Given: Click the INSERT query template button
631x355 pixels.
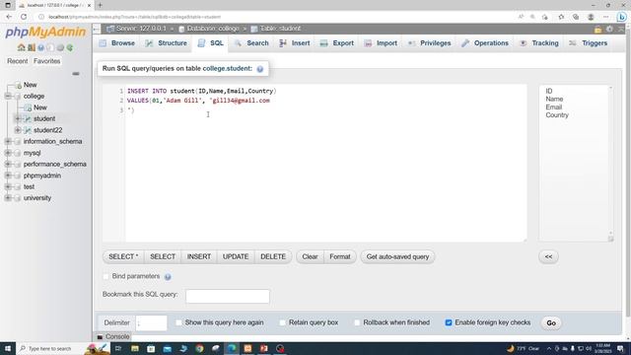Looking at the screenshot, I should 199,256.
